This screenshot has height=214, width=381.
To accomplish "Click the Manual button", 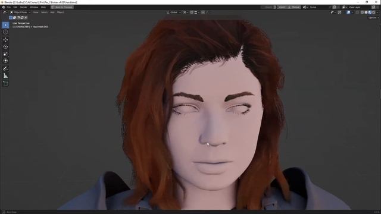I will pyautogui.click(x=294, y=7).
